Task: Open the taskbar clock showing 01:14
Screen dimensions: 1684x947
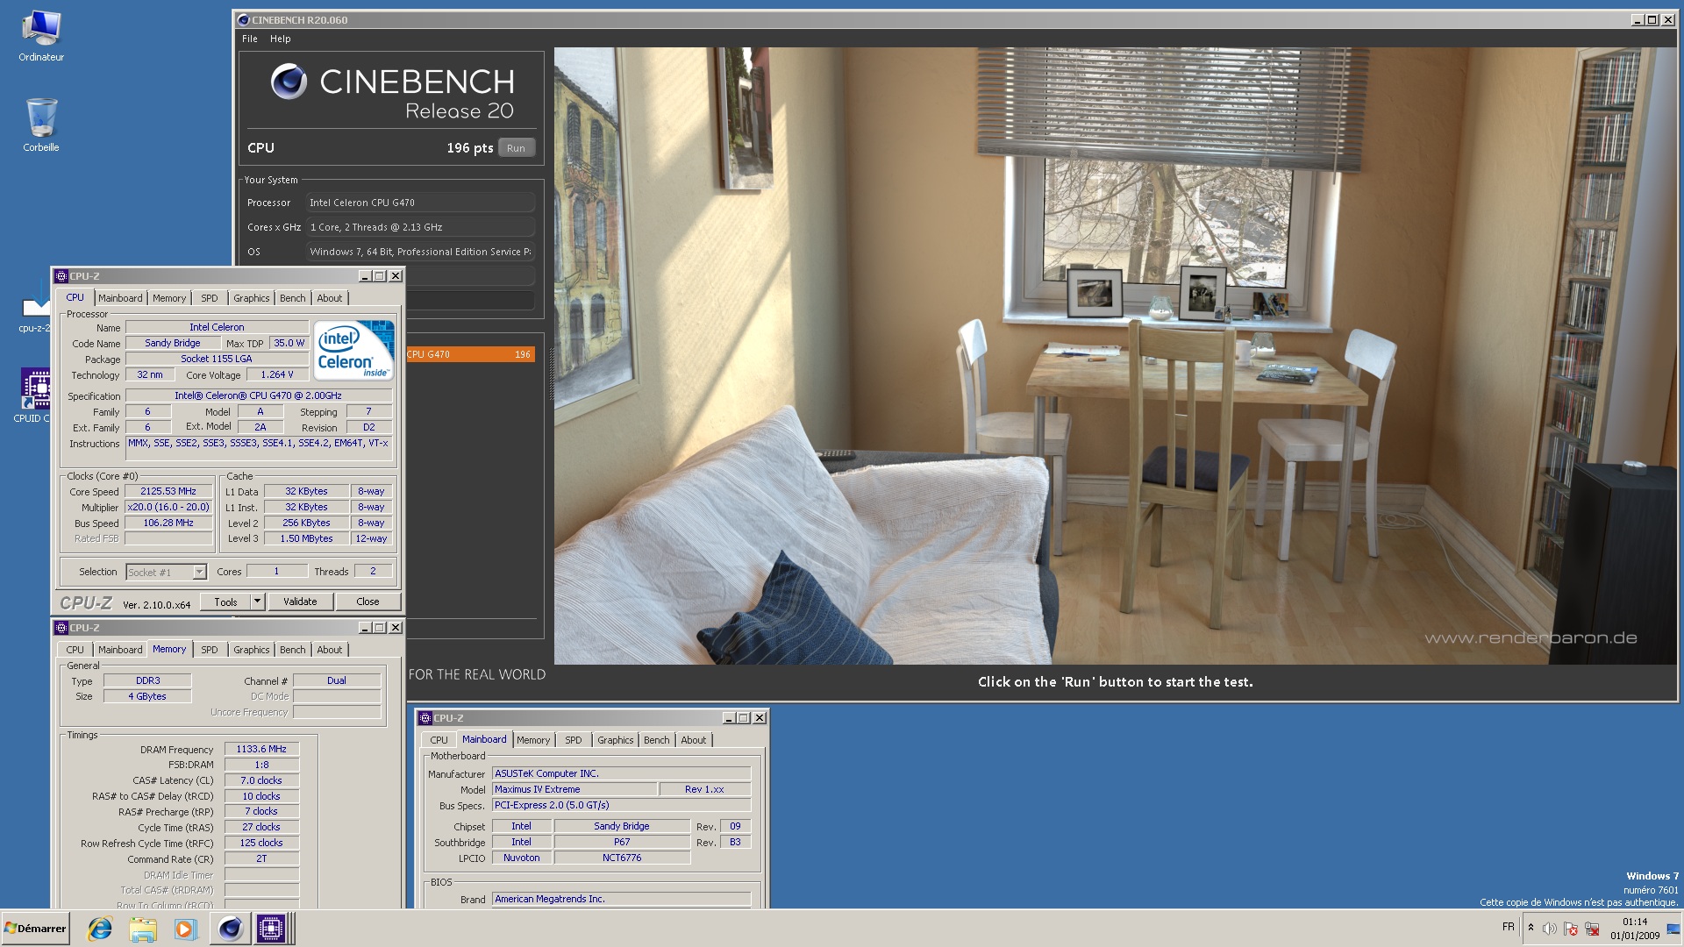Action: click(1635, 929)
